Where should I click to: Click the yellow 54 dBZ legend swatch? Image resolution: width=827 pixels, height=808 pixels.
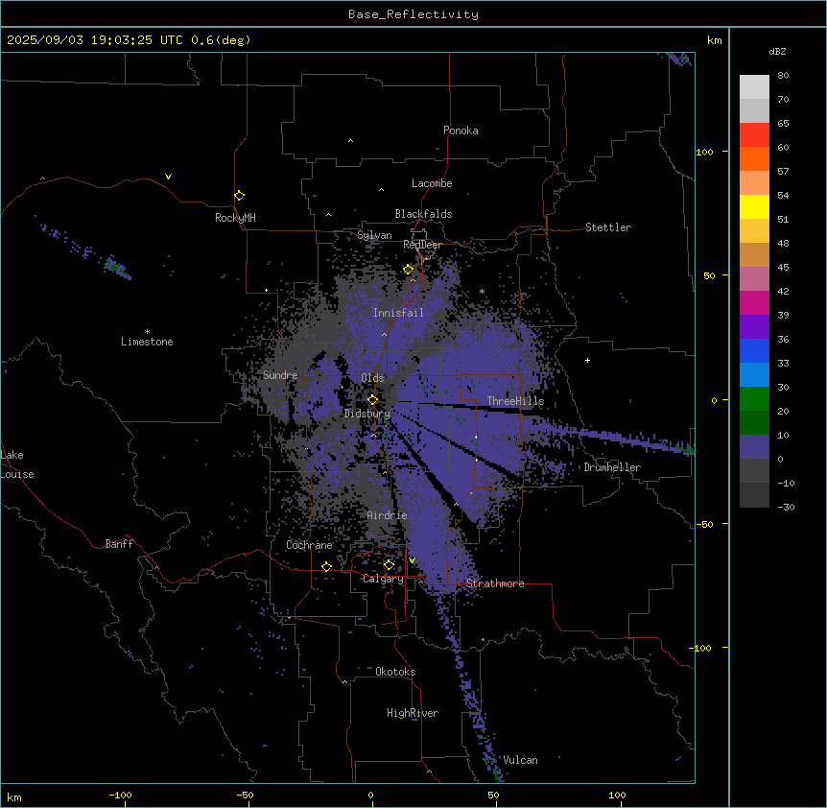coord(754,206)
